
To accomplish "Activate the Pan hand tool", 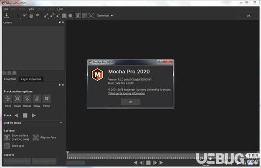I will tap(31, 16).
